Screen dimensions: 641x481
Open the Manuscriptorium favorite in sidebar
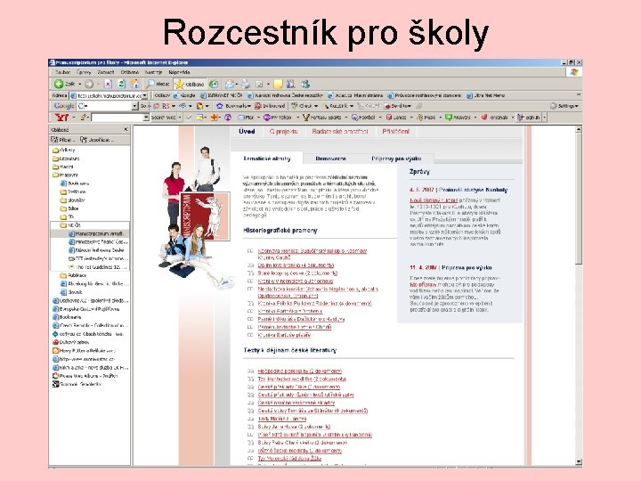click(x=99, y=233)
